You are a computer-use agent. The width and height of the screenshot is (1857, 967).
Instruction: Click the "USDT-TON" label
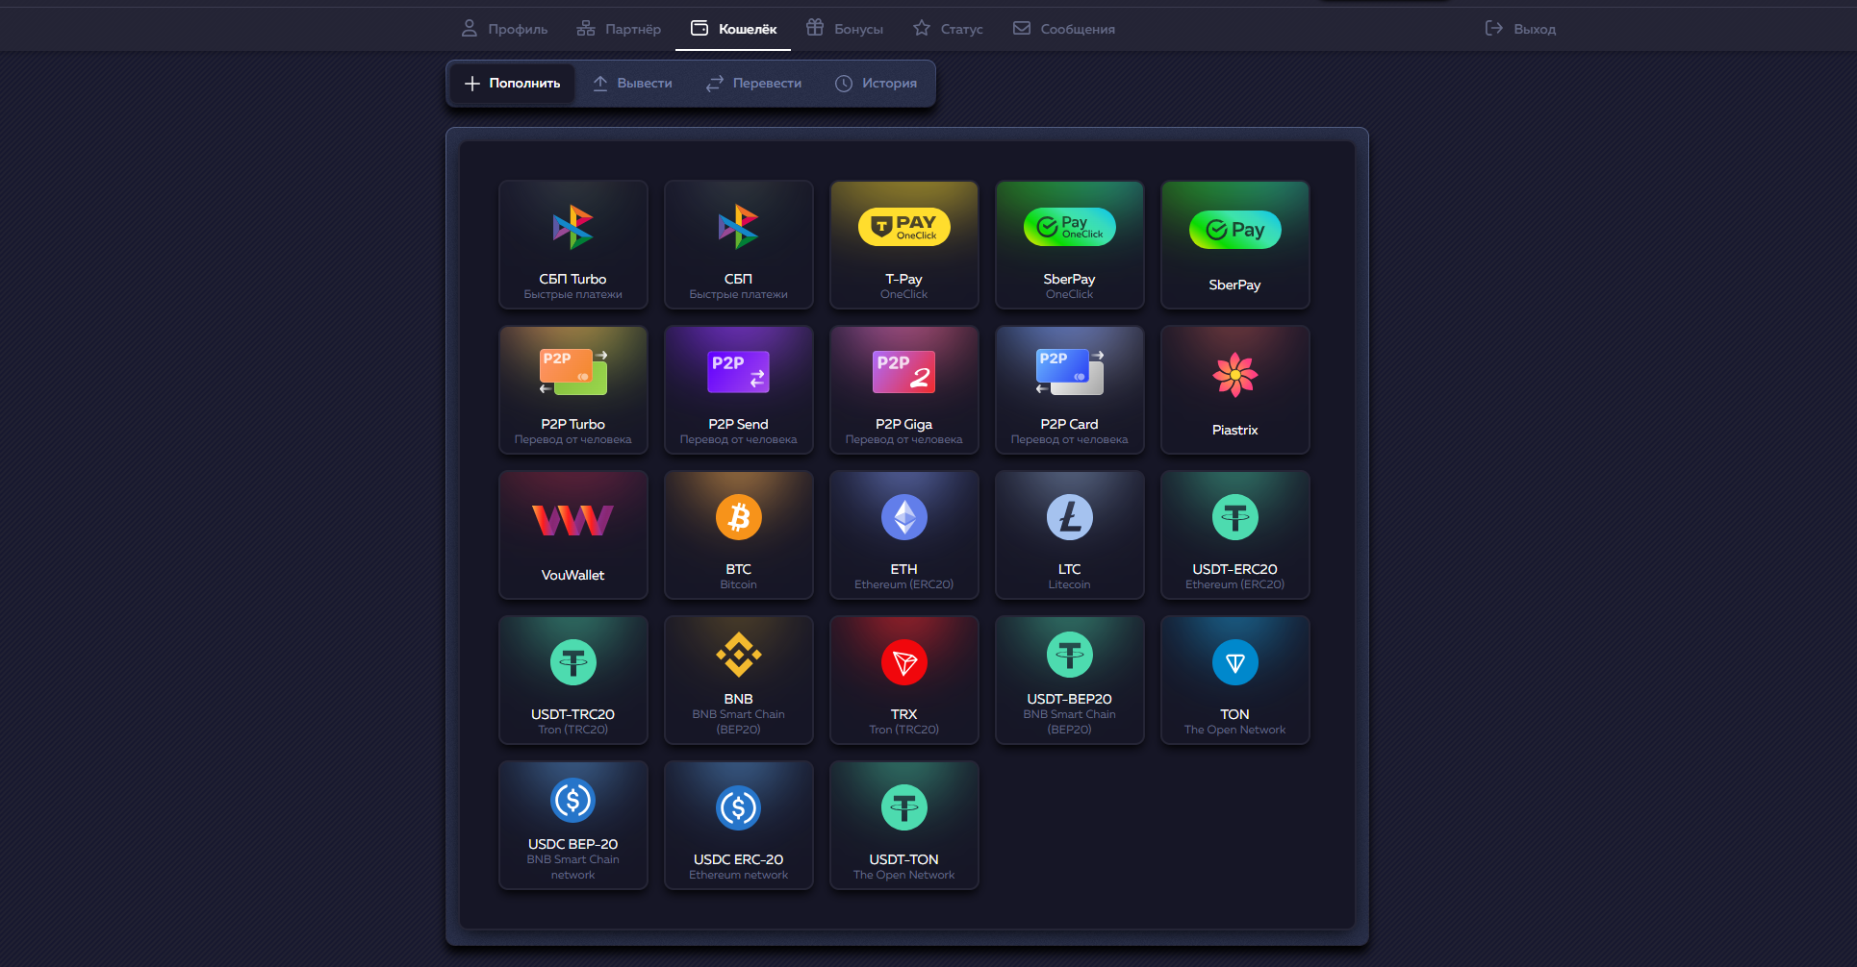904,859
